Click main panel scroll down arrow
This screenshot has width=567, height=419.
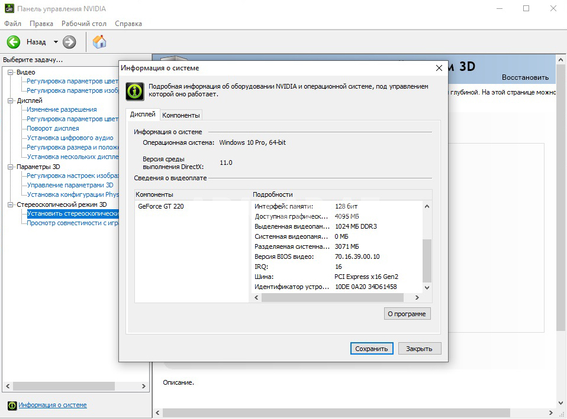[x=561, y=402]
